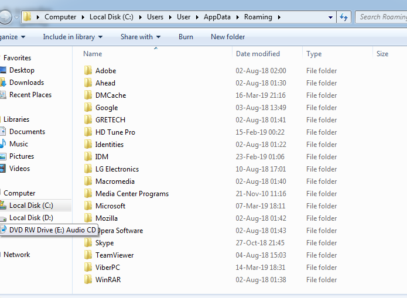Click the refresh button beside address bar
The image size is (407, 298).
point(344,17)
